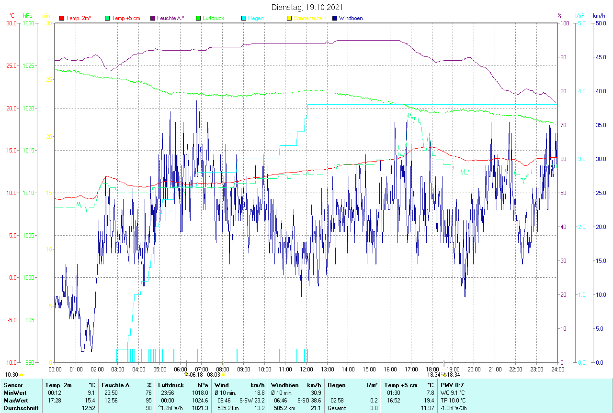Click the hPa axis unit label
The height and width of the screenshot is (413, 613).
(x=27, y=16)
